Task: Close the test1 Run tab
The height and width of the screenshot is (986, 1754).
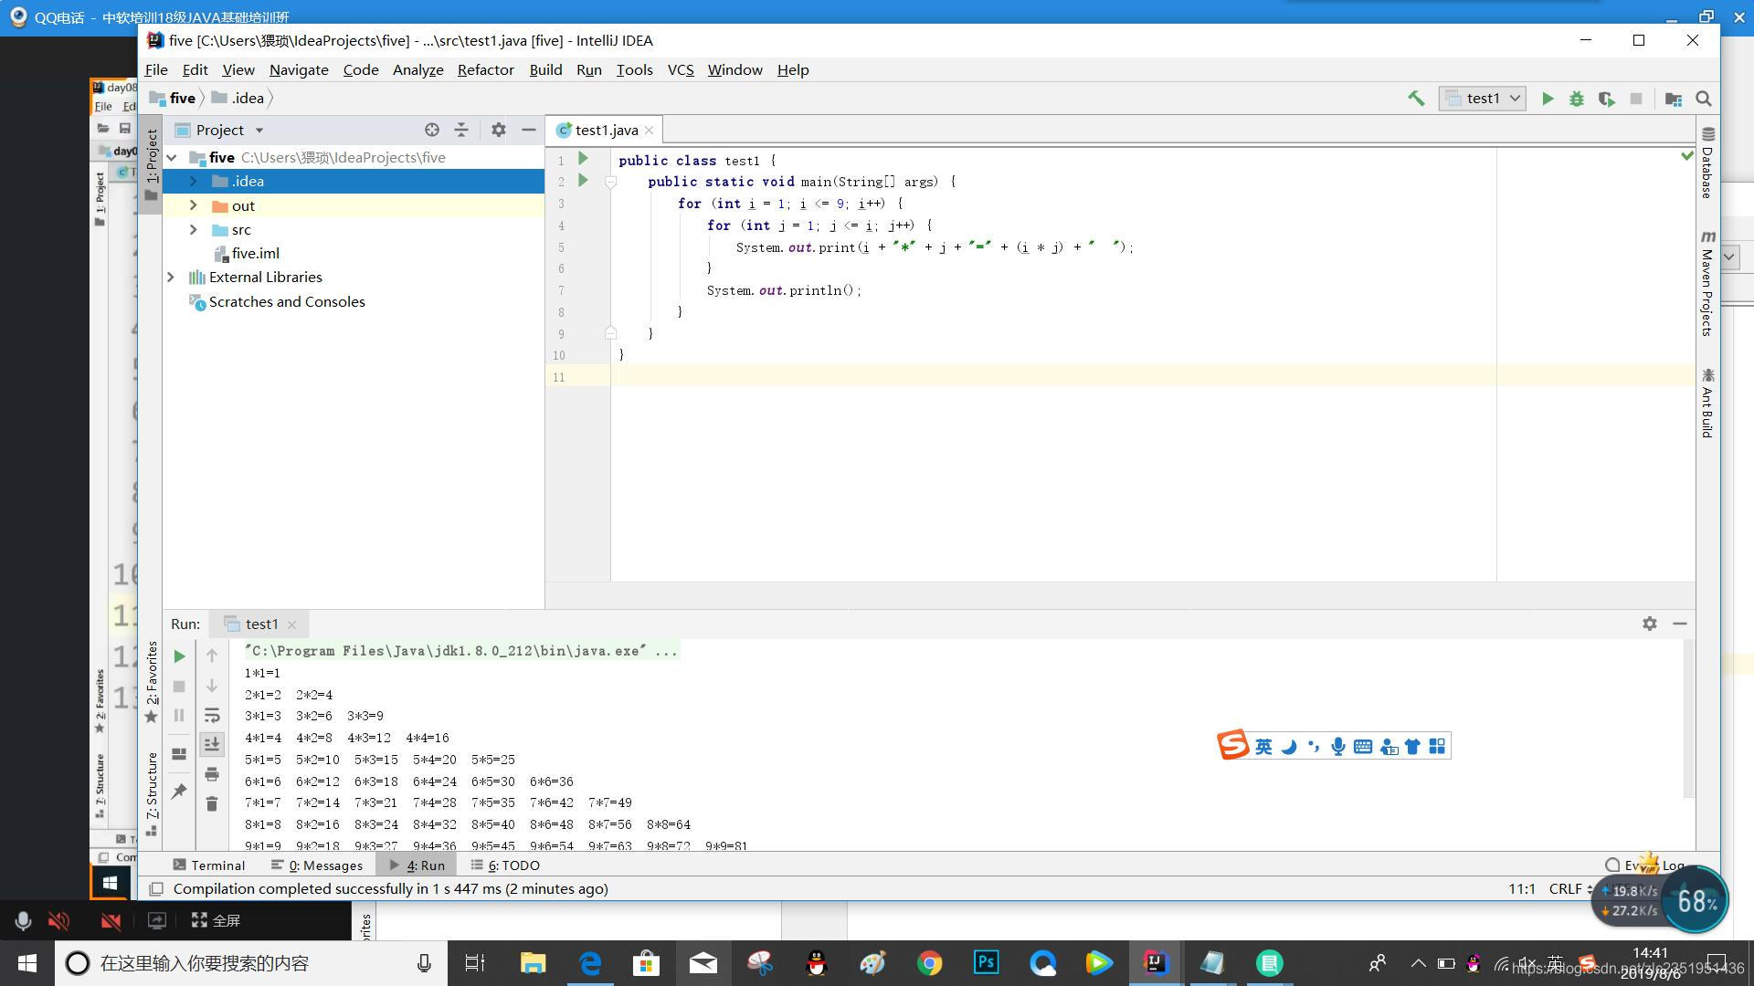Action: [x=291, y=624]
